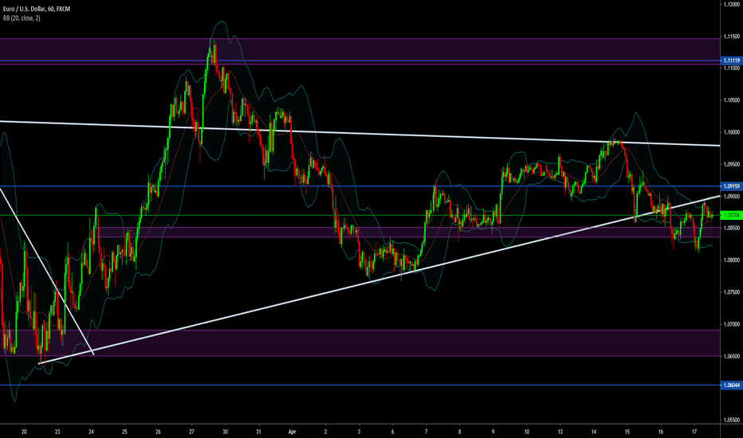This screenshot has width=743, height=438.
Task: Click the 1.07500 price axis value
Action: [x=732, y=292]
